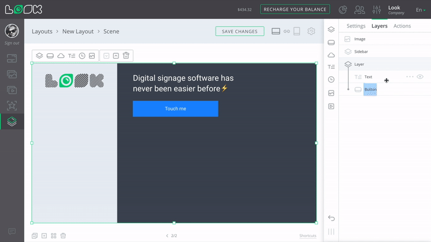431x242 pixels.
Task: Switch to portrait tablet orientation
Action: [x=296, y=32]
